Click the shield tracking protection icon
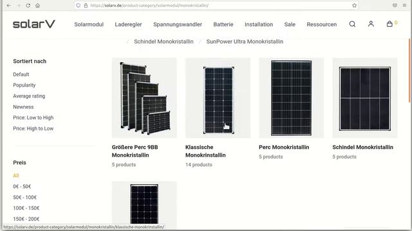The height and width of the screenshot is (231, 412). click(79, 5)
